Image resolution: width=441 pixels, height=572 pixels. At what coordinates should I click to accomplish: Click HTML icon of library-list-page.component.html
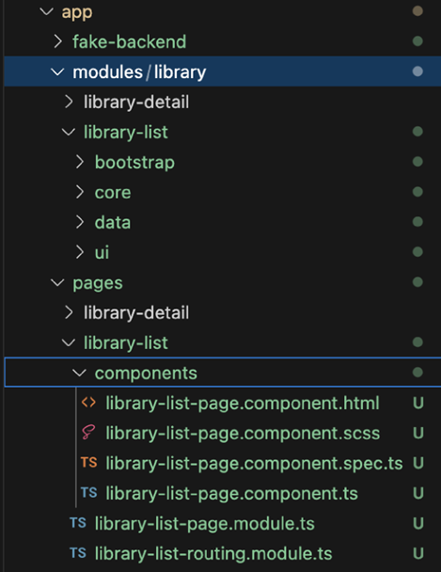[88, 403]
